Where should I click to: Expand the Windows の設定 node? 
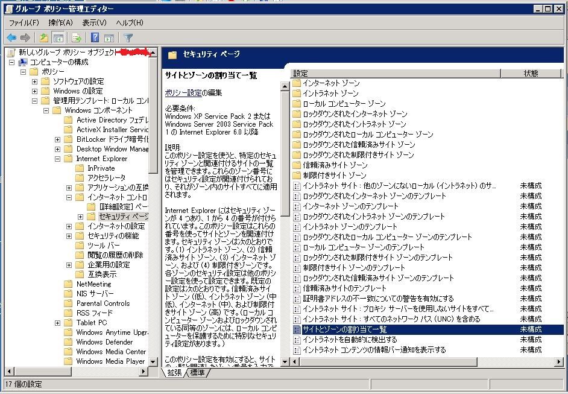coord(35,91)
